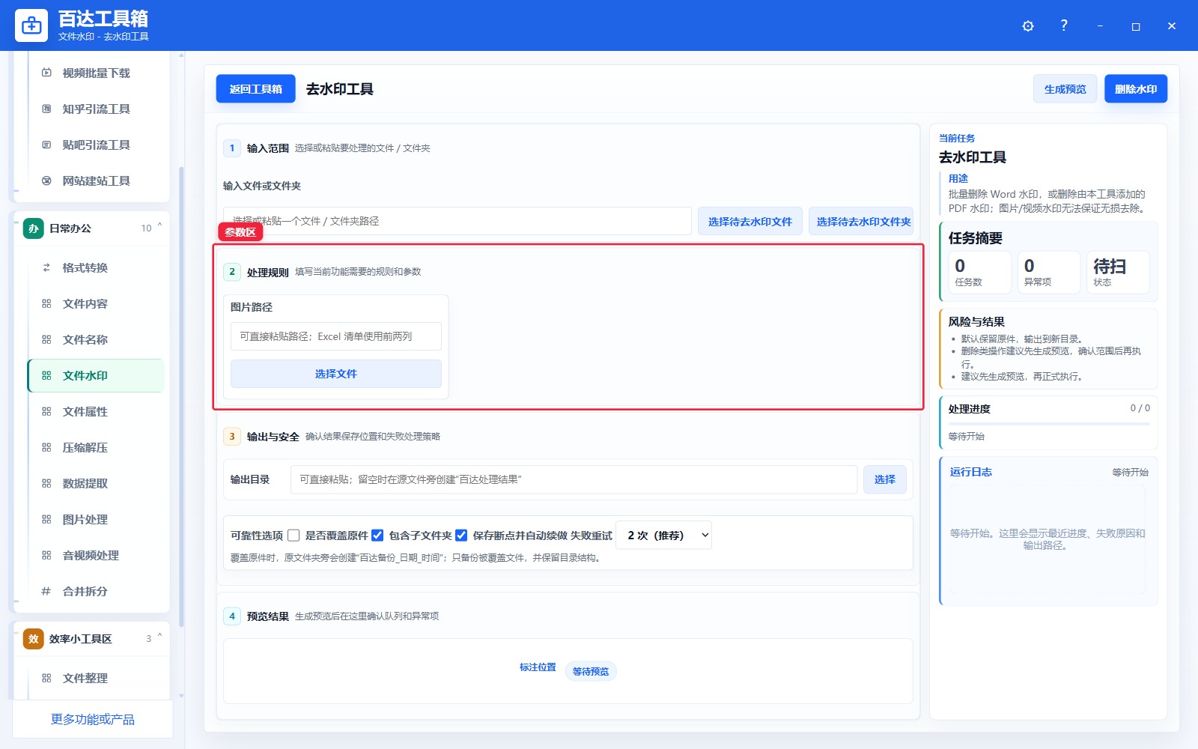Viewport: 1198px width, 749px height.
Task: Click the 生成预览 button
Action: click(1065, 89)
